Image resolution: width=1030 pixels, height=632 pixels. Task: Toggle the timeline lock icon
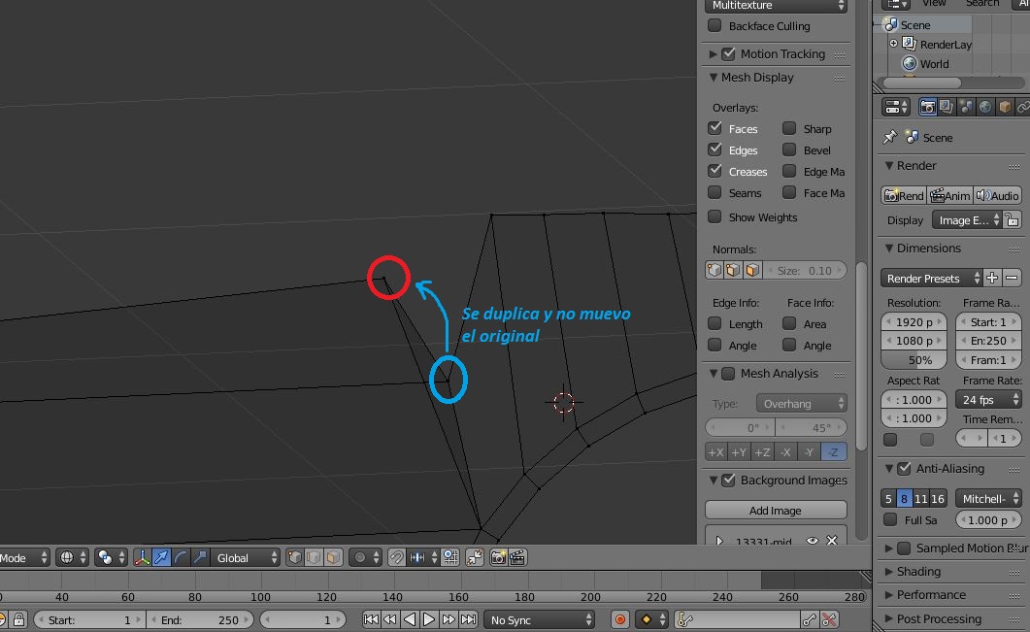(19, 619)
